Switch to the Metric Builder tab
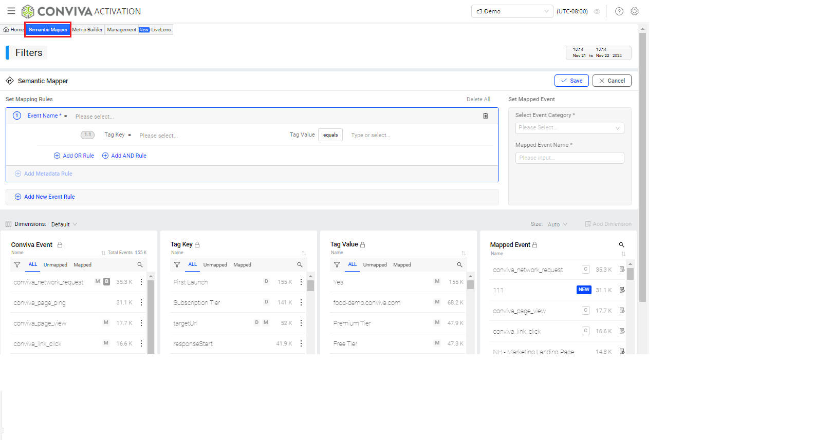This screenshot has width=813, height=440. [x=87, y=30]
